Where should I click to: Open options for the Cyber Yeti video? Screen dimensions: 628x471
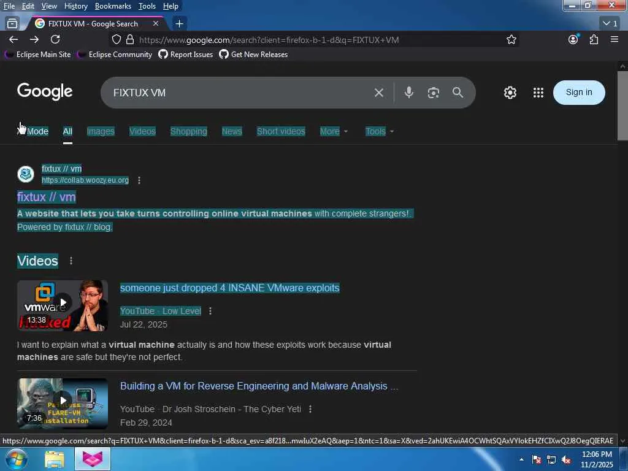click(x=310, y=409)
